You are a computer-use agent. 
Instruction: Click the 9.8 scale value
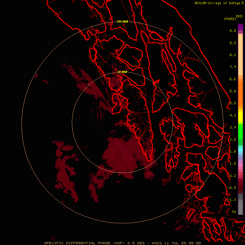click(x=233, y=30)
